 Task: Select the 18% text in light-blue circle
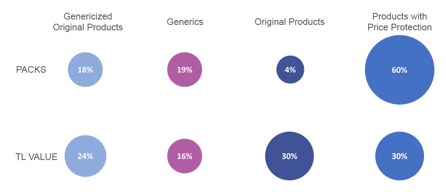(85, 70)
